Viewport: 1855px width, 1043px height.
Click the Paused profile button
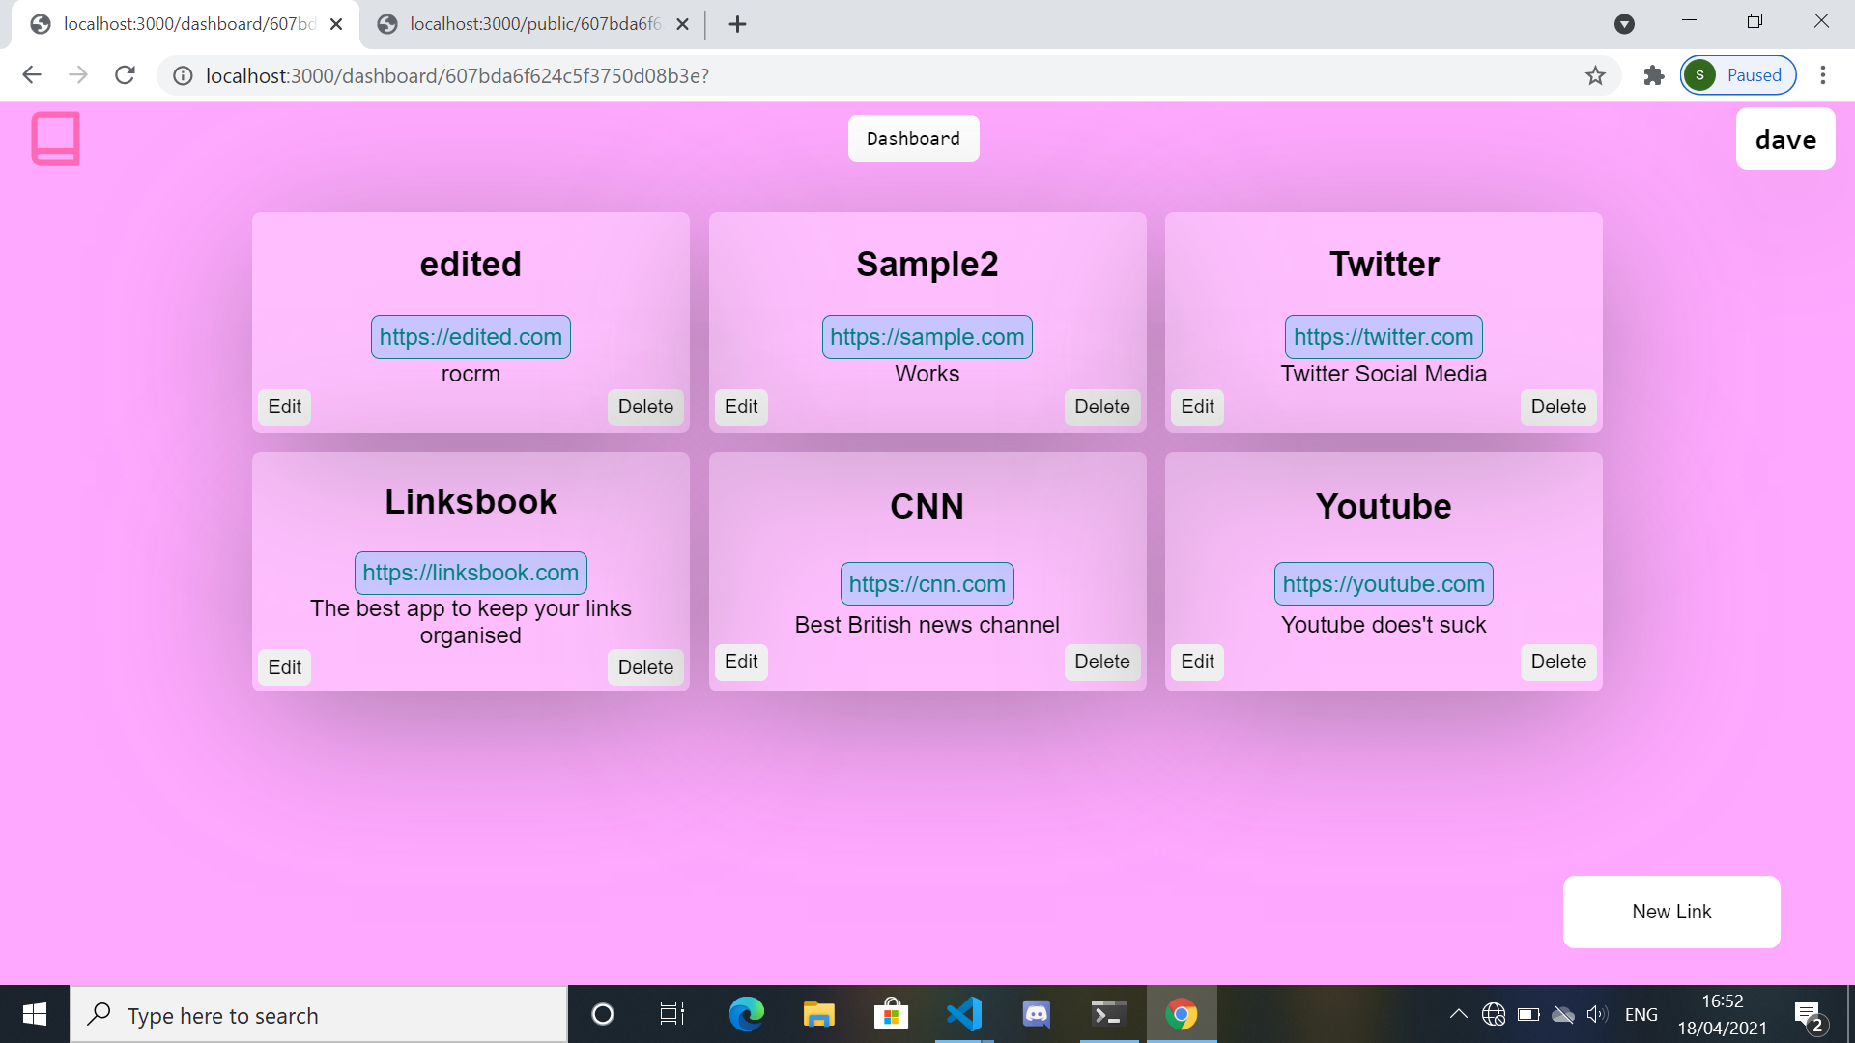click(1738, 75)
